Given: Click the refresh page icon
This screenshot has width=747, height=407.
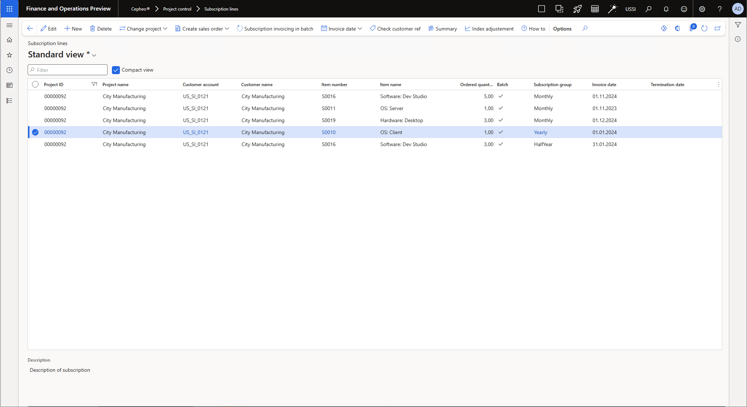Looking at the screenshot, I should [x=704, y=28].
